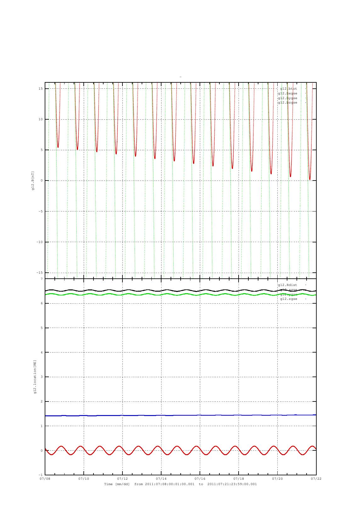Click the 4 tick on the RE axis
356x505 pixels.
pos(42,353)
